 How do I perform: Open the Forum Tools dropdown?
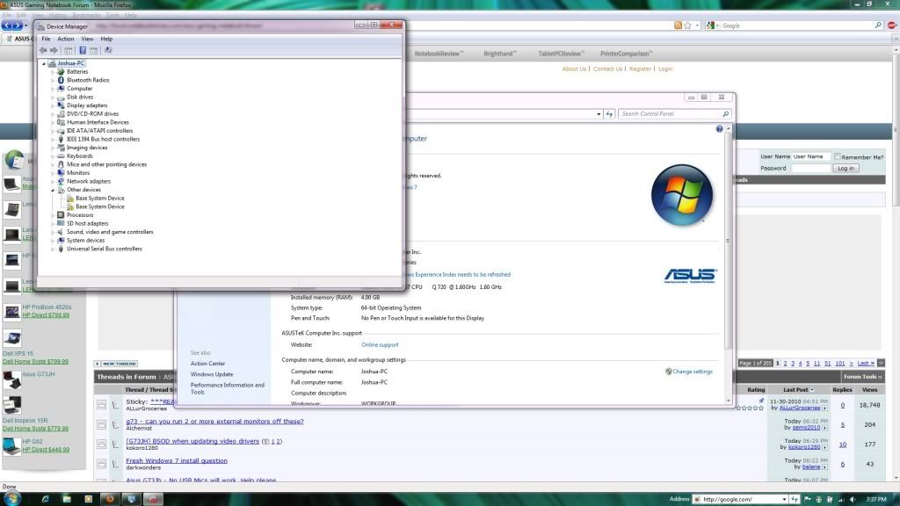coord(862,377)
